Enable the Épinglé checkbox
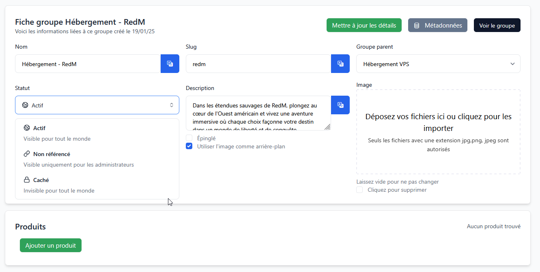Viewport: 540px width, 272px height. coord(189,138)
